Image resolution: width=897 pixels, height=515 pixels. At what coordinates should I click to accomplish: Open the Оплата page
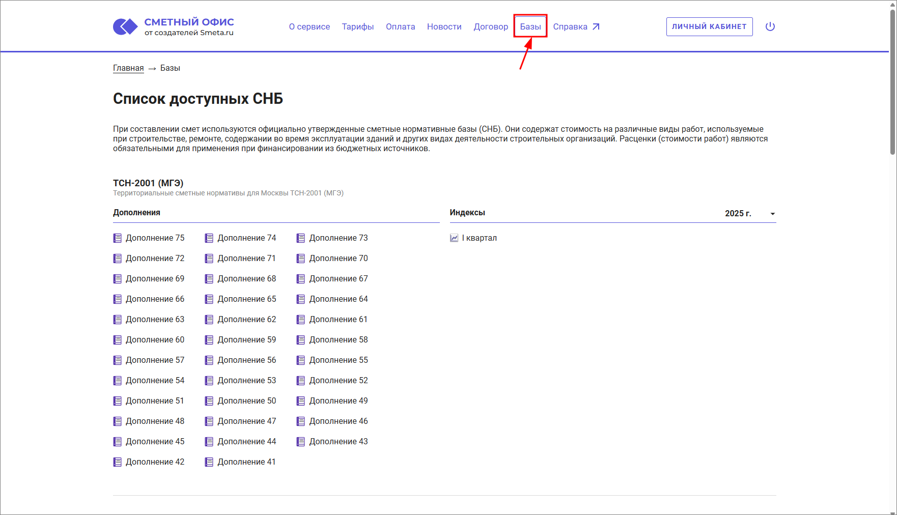point(400,26)
